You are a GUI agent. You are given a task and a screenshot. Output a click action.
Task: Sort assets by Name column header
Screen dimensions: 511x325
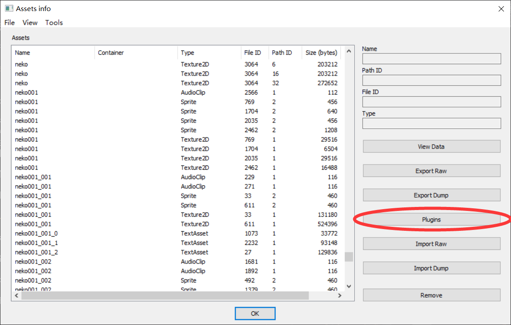pyautogui.click(x=23, y=53)
